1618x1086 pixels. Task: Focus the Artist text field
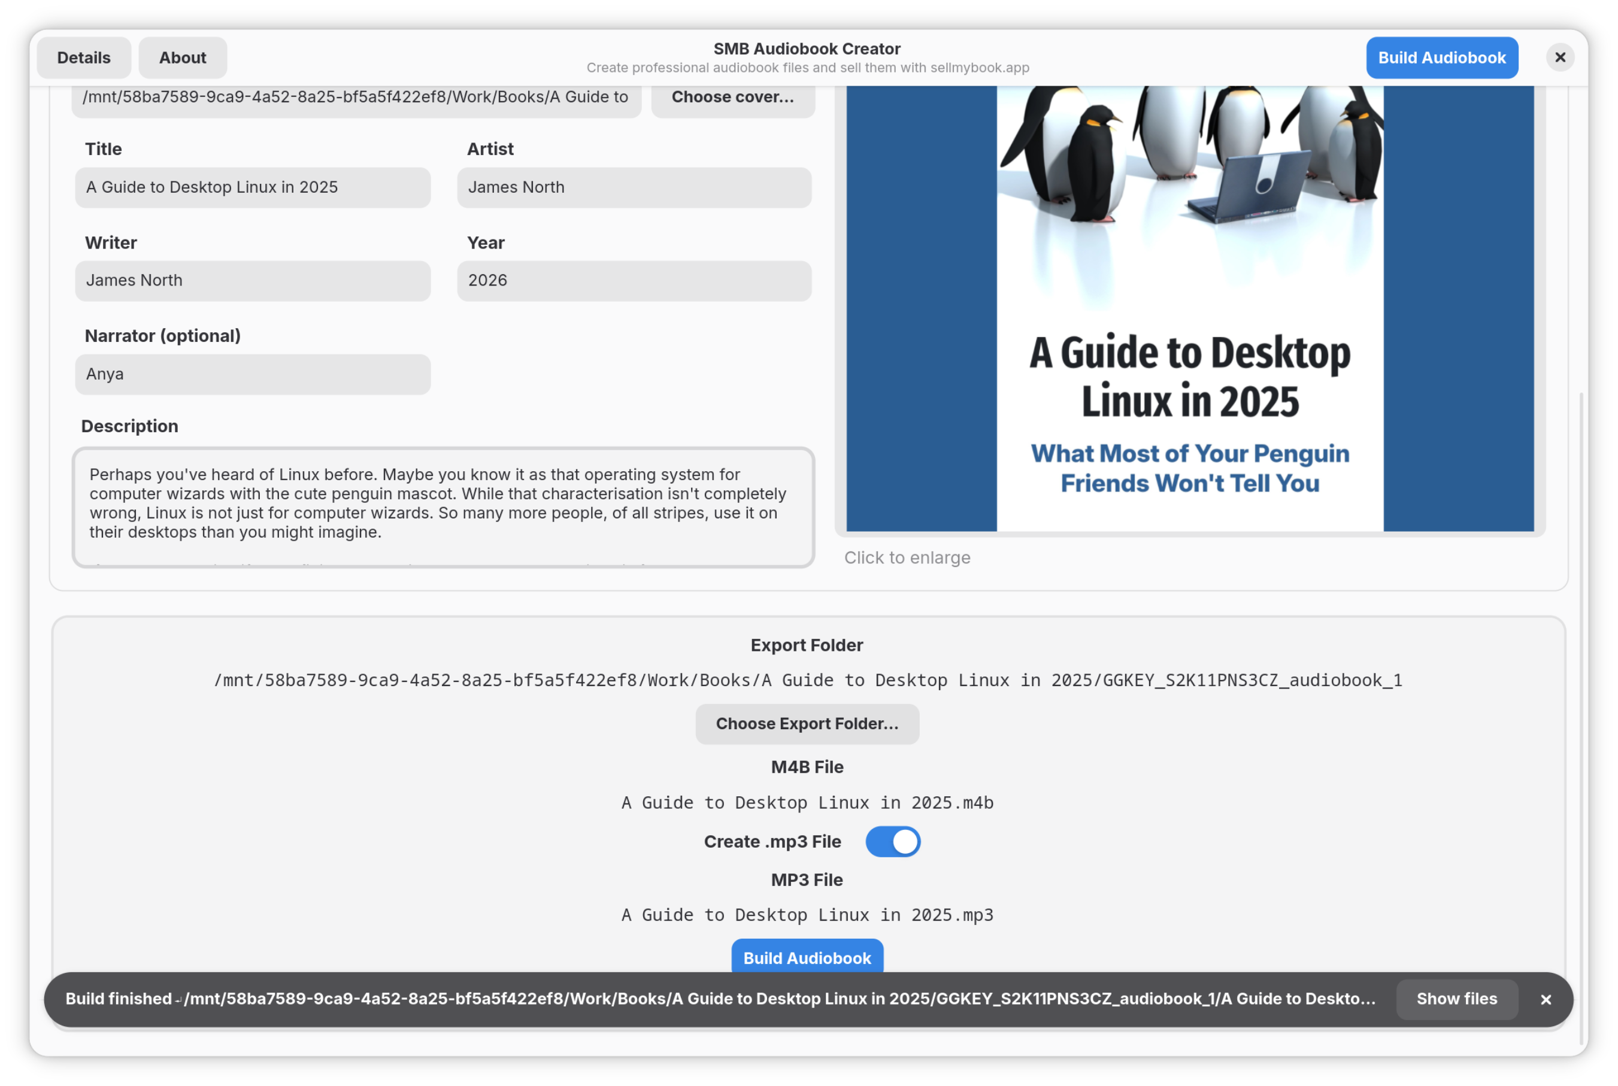(x=634, y=187)
